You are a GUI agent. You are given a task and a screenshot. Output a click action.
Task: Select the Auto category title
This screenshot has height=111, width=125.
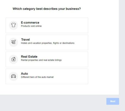pyautogui.click(x=24, y=74)
